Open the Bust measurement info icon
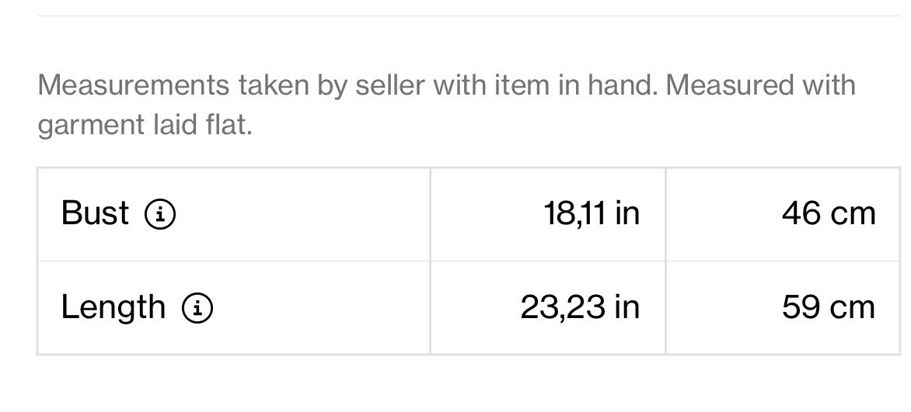 coord(160,213)
